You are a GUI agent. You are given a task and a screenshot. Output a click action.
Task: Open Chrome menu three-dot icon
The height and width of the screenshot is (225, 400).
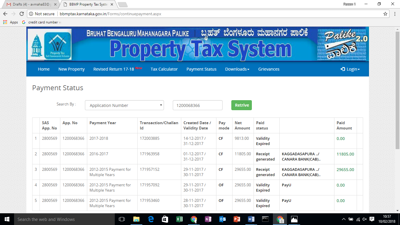click(394, 14)
